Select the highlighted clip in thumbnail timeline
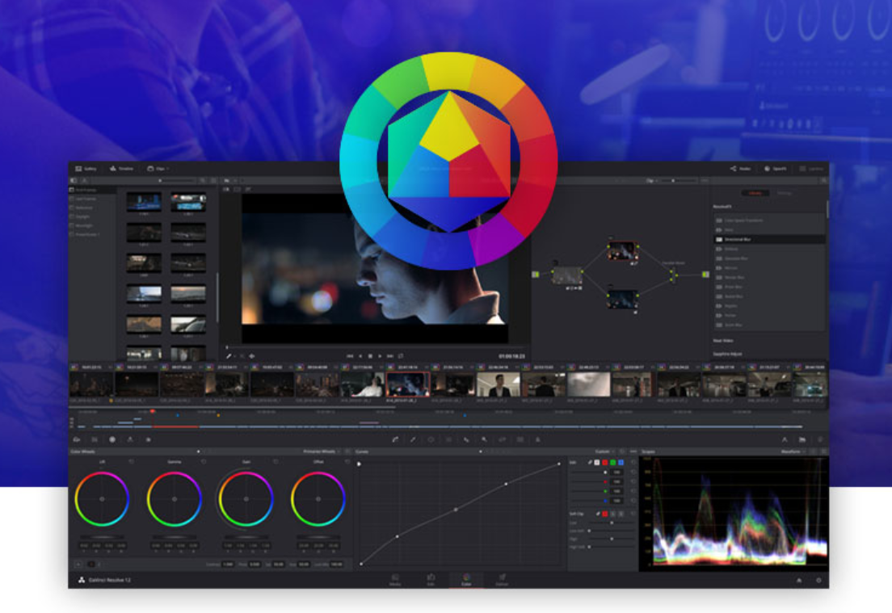 pos(408,384)
